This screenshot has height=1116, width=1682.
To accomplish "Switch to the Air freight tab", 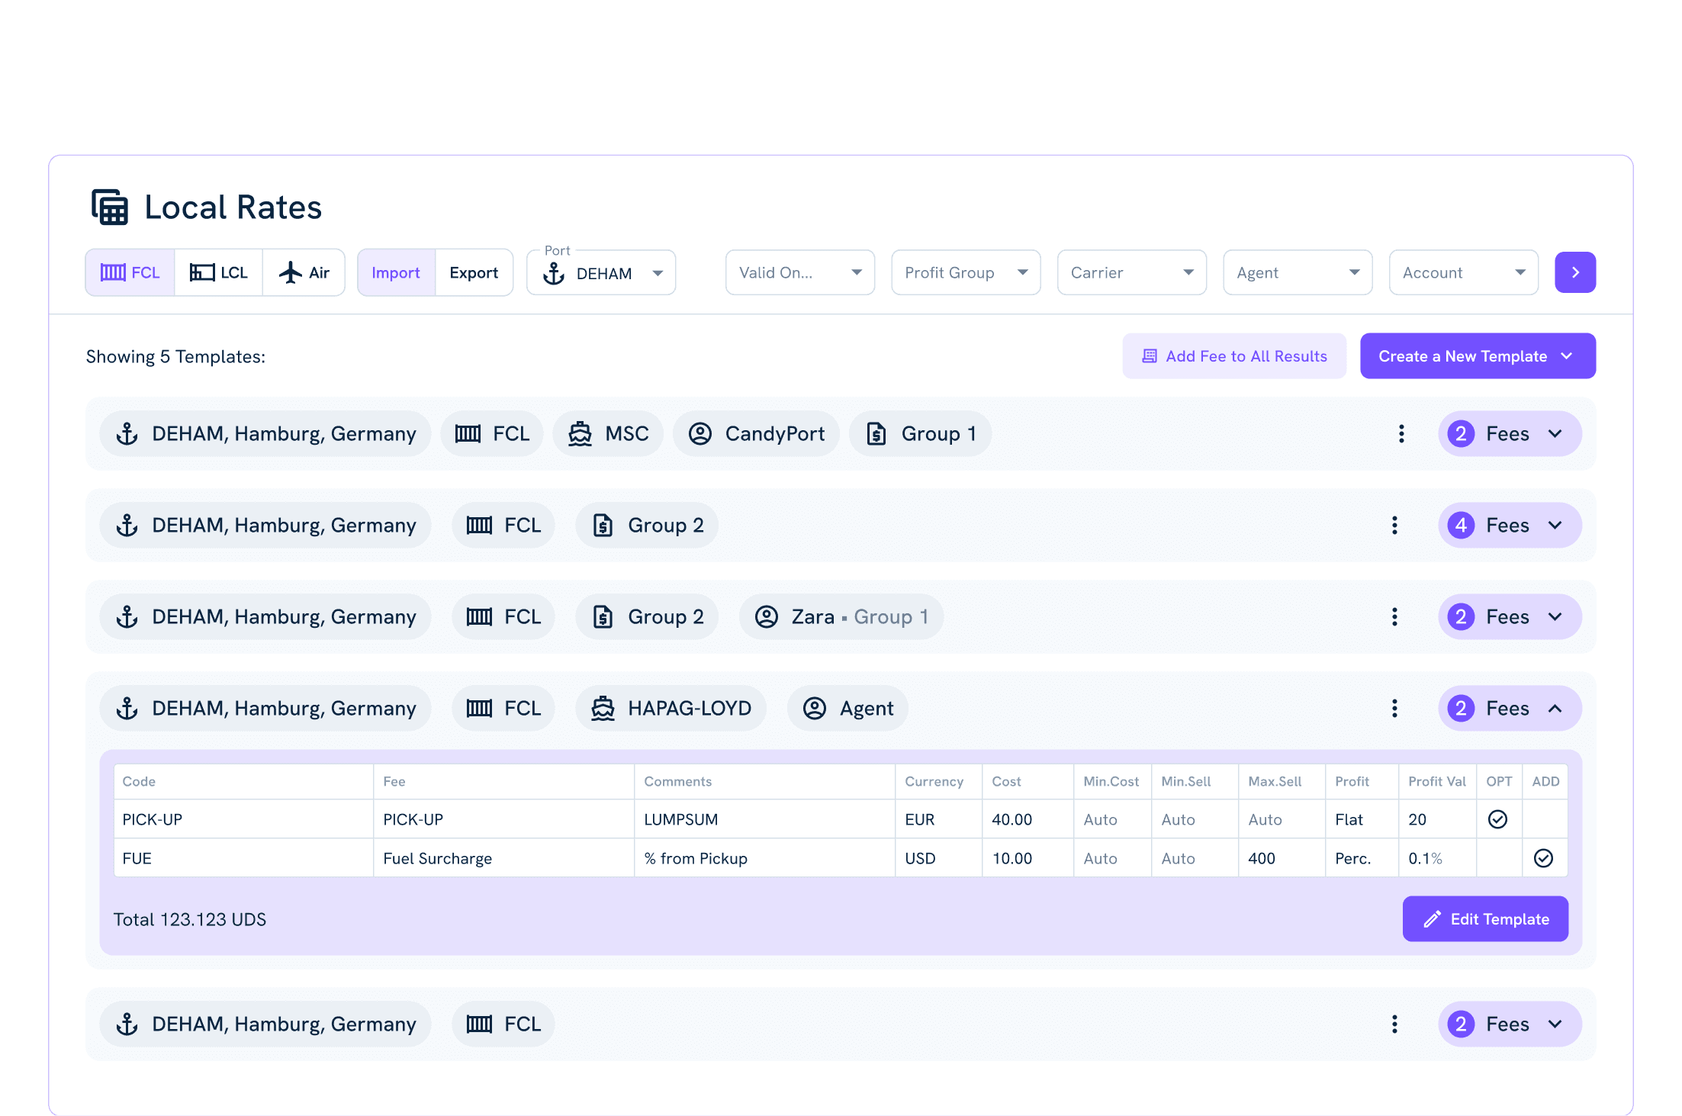I will (304, 272).
